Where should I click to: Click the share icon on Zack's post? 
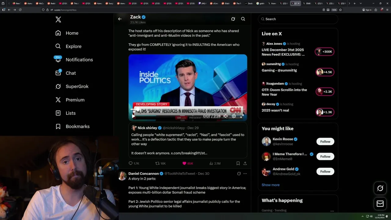[x=245, y=163]
